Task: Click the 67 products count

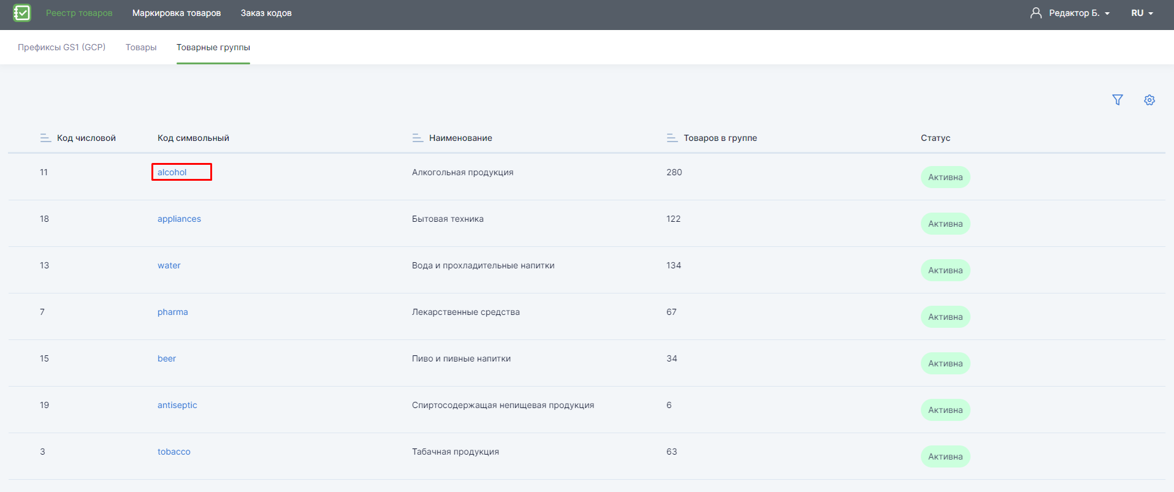Action: [x=672, y=312]
